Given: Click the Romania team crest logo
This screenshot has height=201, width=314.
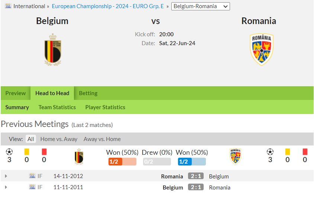Looking at the screenshot, I should click(x=262, y=50).
